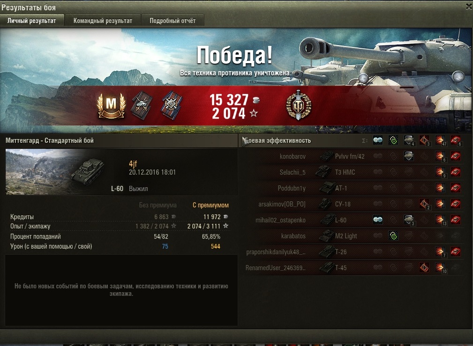Close the battle results window
This screenshot has width=473, height=346.
469,7
